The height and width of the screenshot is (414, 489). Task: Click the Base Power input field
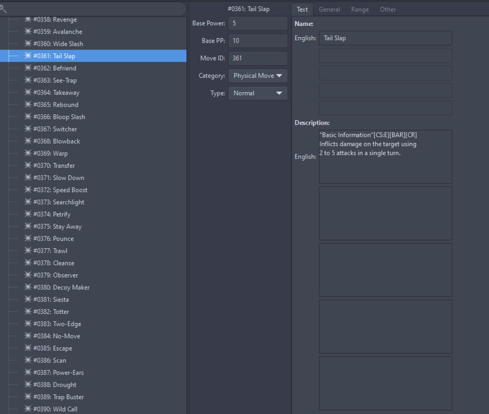[257, 23]
